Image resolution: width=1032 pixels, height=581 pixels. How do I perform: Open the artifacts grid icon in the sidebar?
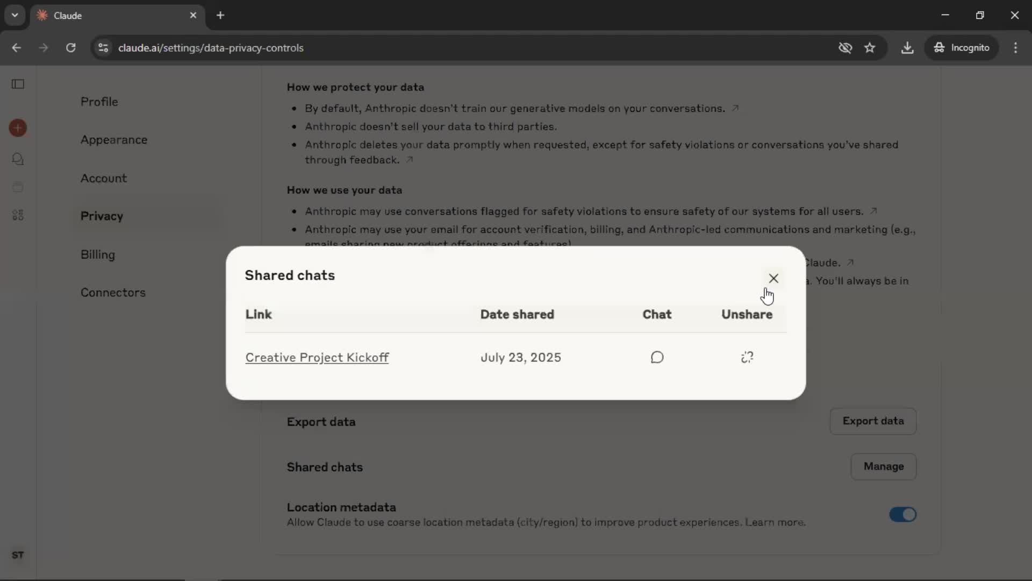pyautogui.click(x=18, y=215)
